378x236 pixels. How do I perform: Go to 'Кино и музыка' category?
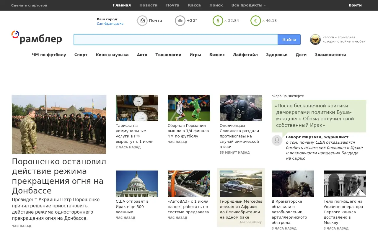click(x=112, y=55)
